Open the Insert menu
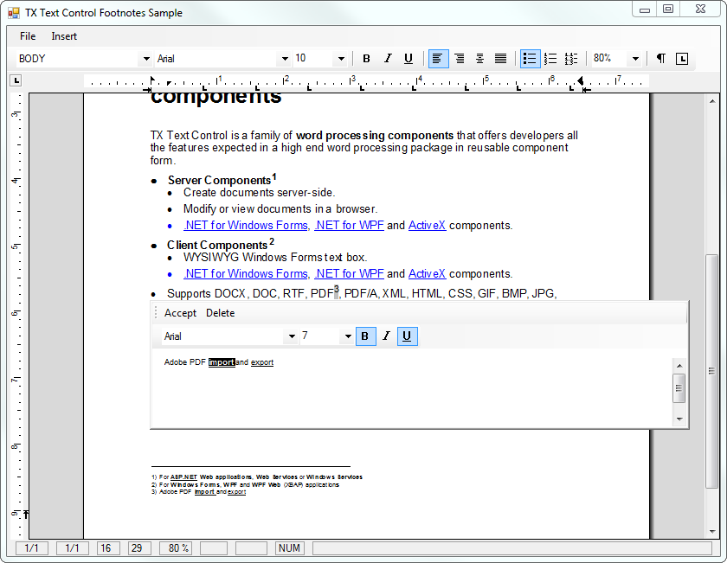Screen dimensions: 727x563 [x=64, y=36]
